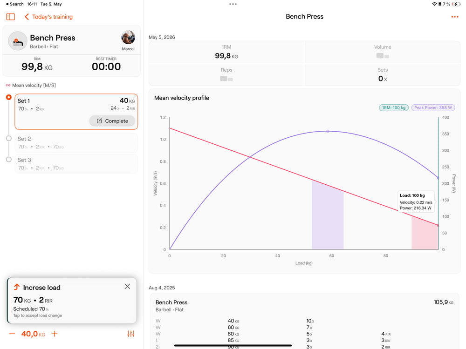Tap the purple shaded peak power zone

point(328,215)
